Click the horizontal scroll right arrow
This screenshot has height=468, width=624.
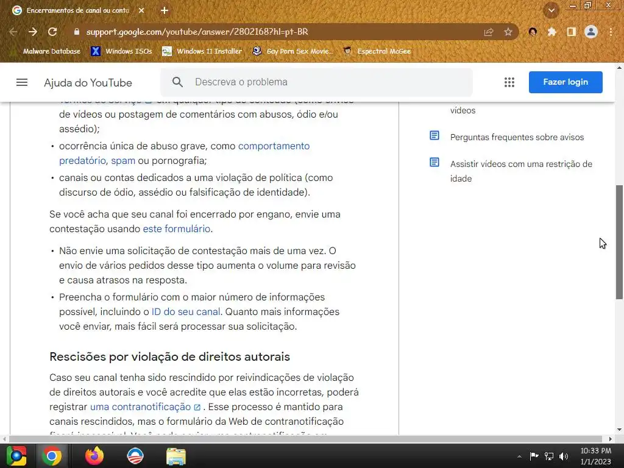click(611, 439)
